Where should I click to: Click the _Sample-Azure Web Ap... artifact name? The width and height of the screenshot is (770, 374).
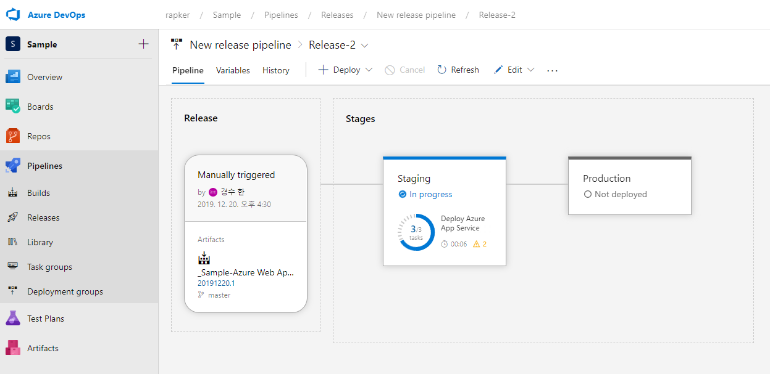point(246,273)
